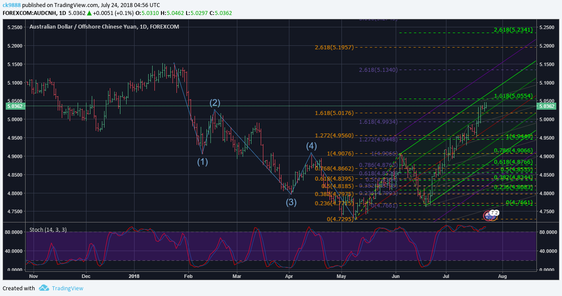Click the orange 0.5(4.8185) Fibonacci label
562x296 pixels.
coord(337,186)
